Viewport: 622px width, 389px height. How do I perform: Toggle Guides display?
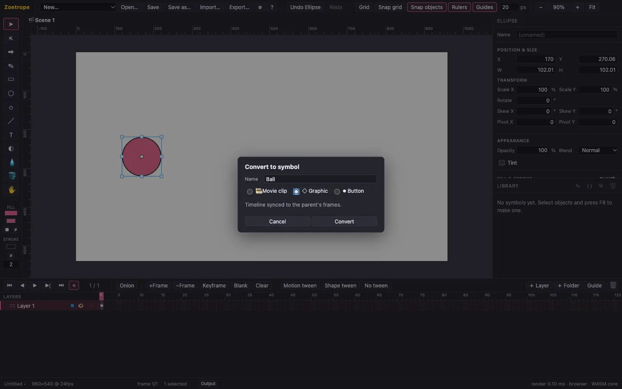485,7
